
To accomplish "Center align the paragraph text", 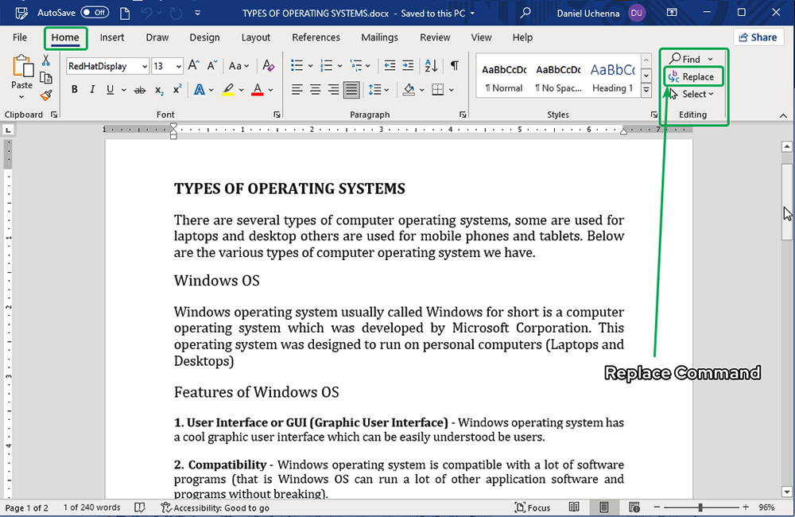I will 315,90.
